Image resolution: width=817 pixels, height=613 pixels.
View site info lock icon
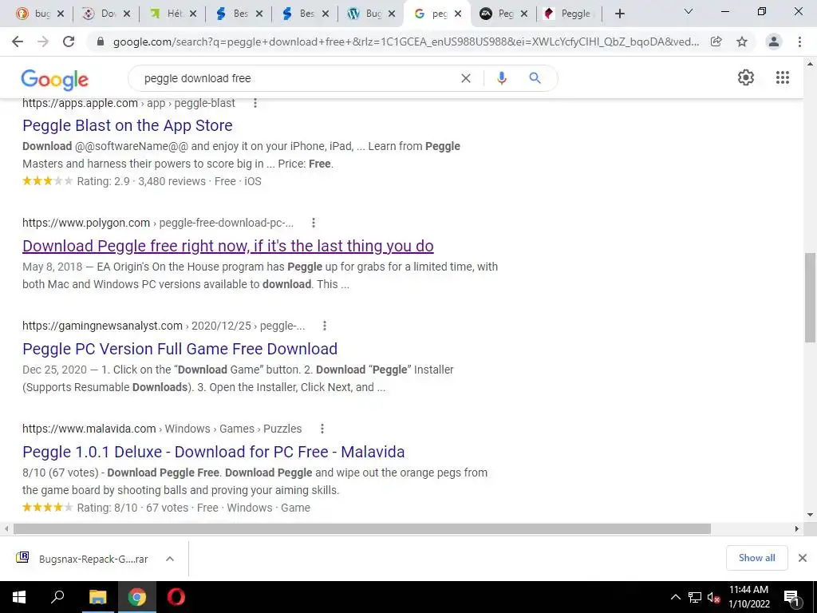tap(101, 42)
